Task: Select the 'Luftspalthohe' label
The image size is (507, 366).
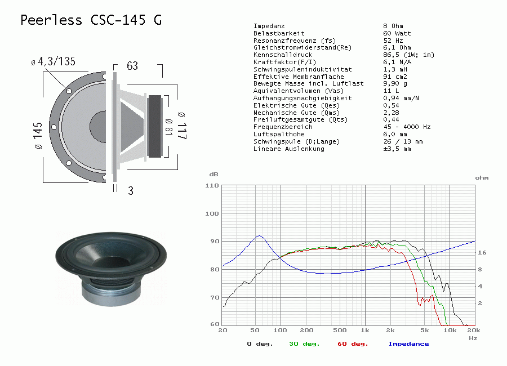Action: (279, 134)
